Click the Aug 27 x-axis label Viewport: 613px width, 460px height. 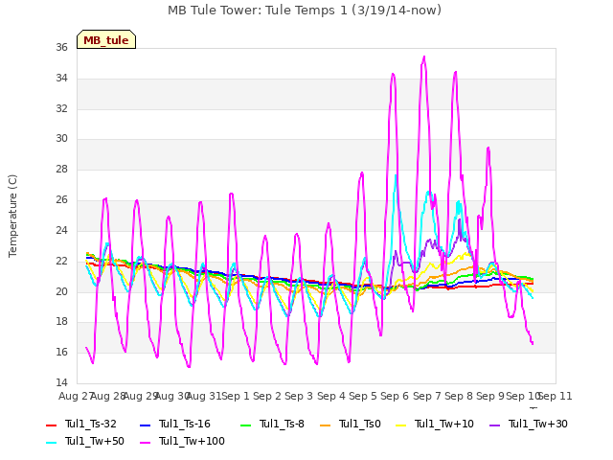(x=75, y=396)
